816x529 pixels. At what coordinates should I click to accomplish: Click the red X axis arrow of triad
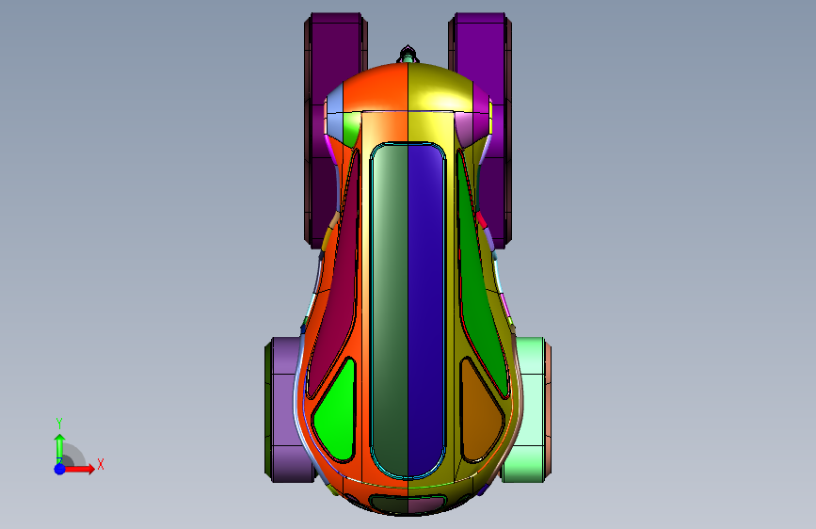tap(79, 469)
